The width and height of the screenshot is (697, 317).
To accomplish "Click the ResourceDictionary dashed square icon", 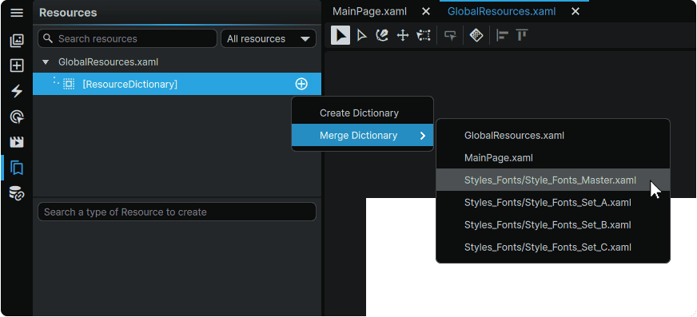I will (69, 84).
